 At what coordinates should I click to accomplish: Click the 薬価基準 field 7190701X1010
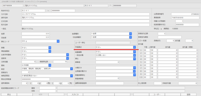tap(185, 18)
